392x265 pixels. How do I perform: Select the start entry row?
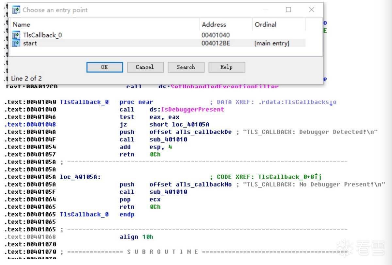(x=159, y=43)
